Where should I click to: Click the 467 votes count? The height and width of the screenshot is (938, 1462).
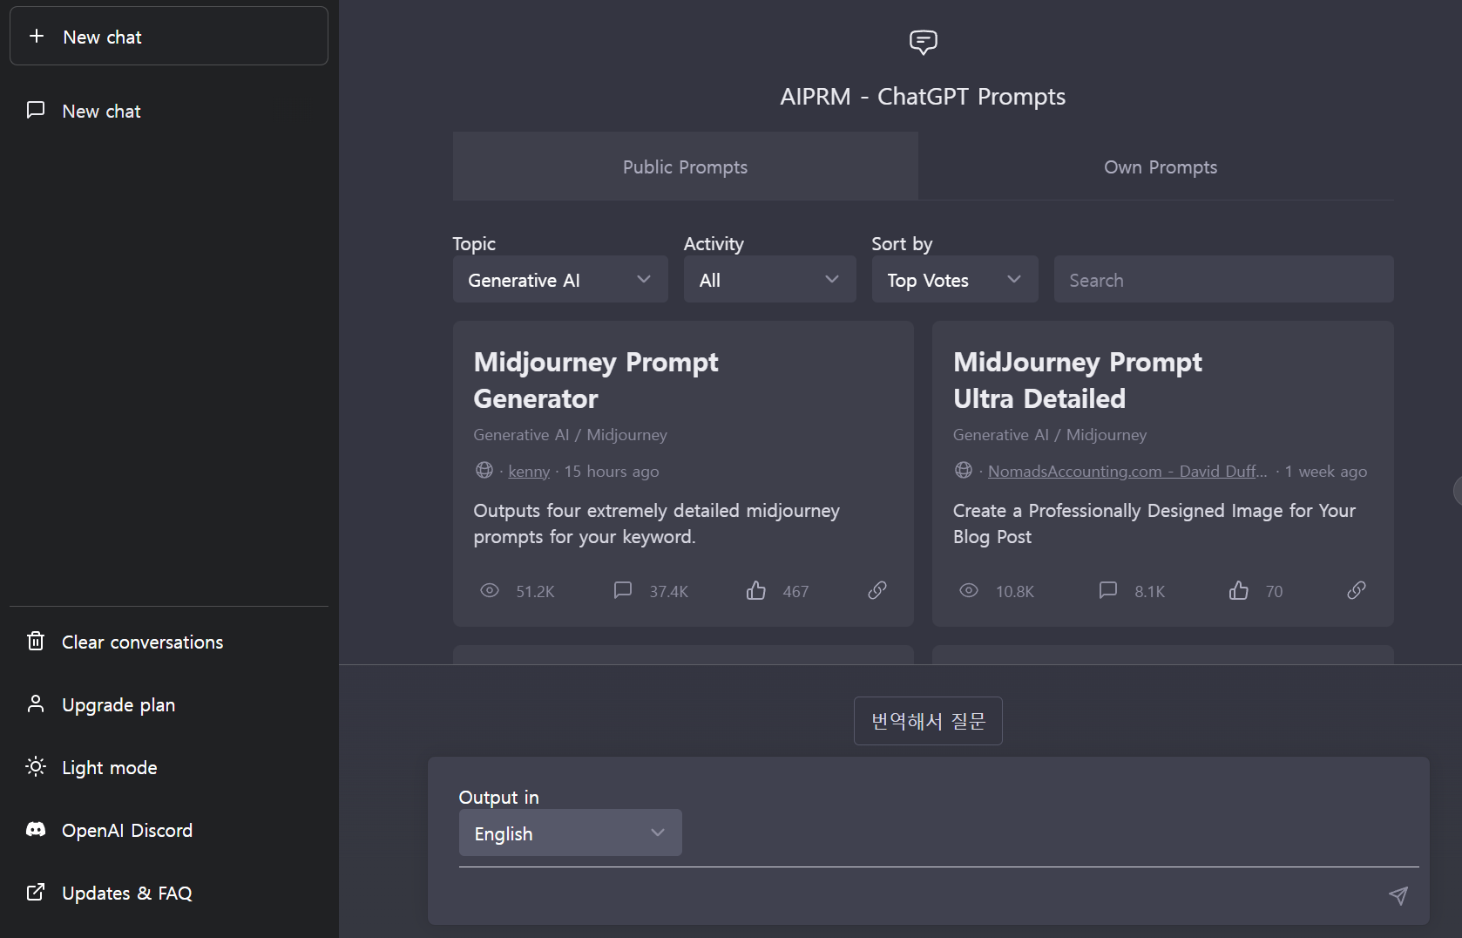(795, 591)
